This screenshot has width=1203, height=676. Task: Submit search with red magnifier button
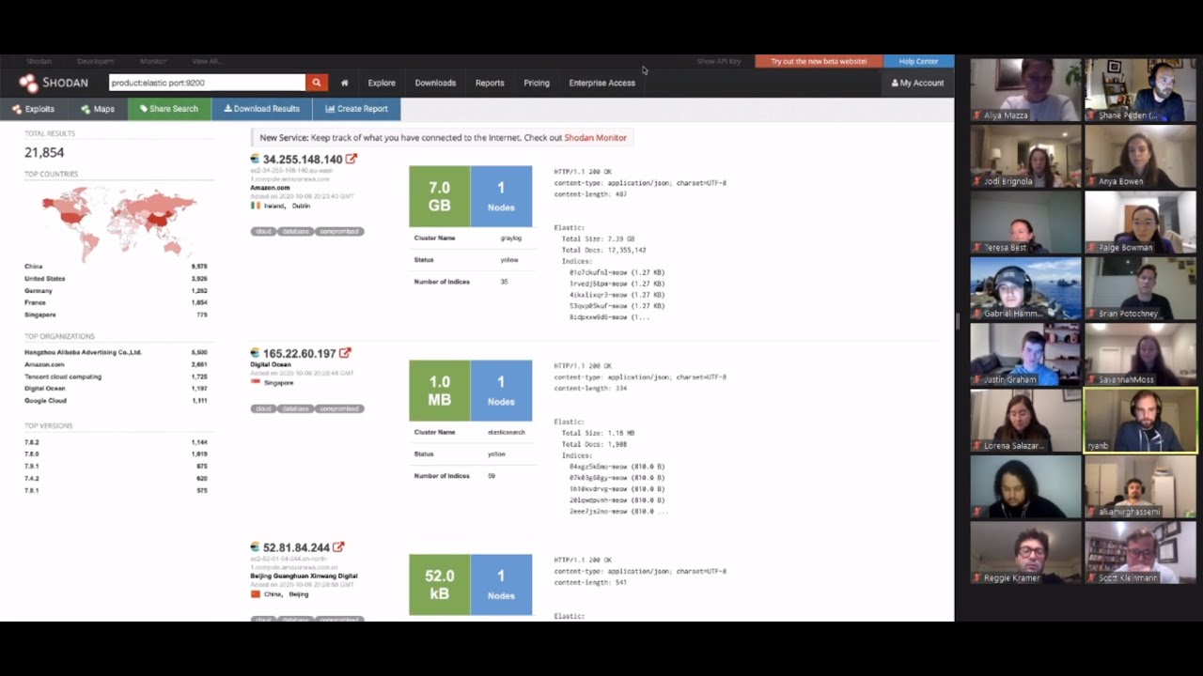317,83
